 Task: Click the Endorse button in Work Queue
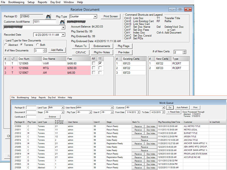point(53,117)
